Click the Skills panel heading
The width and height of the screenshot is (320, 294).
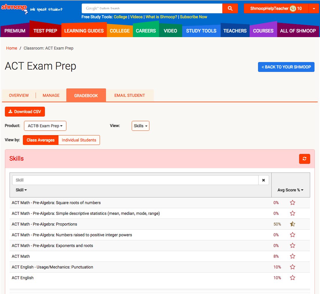coord(17,159)
